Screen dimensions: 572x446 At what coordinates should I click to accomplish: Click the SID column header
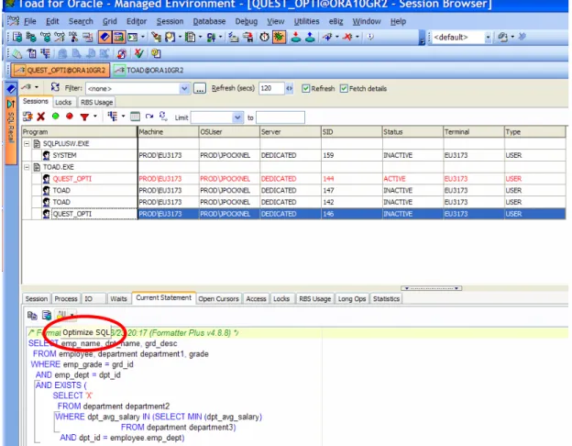click(x=351, y=132)
